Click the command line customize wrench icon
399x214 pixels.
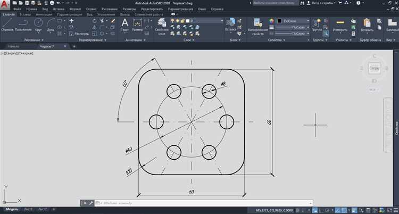coord(91,203)
